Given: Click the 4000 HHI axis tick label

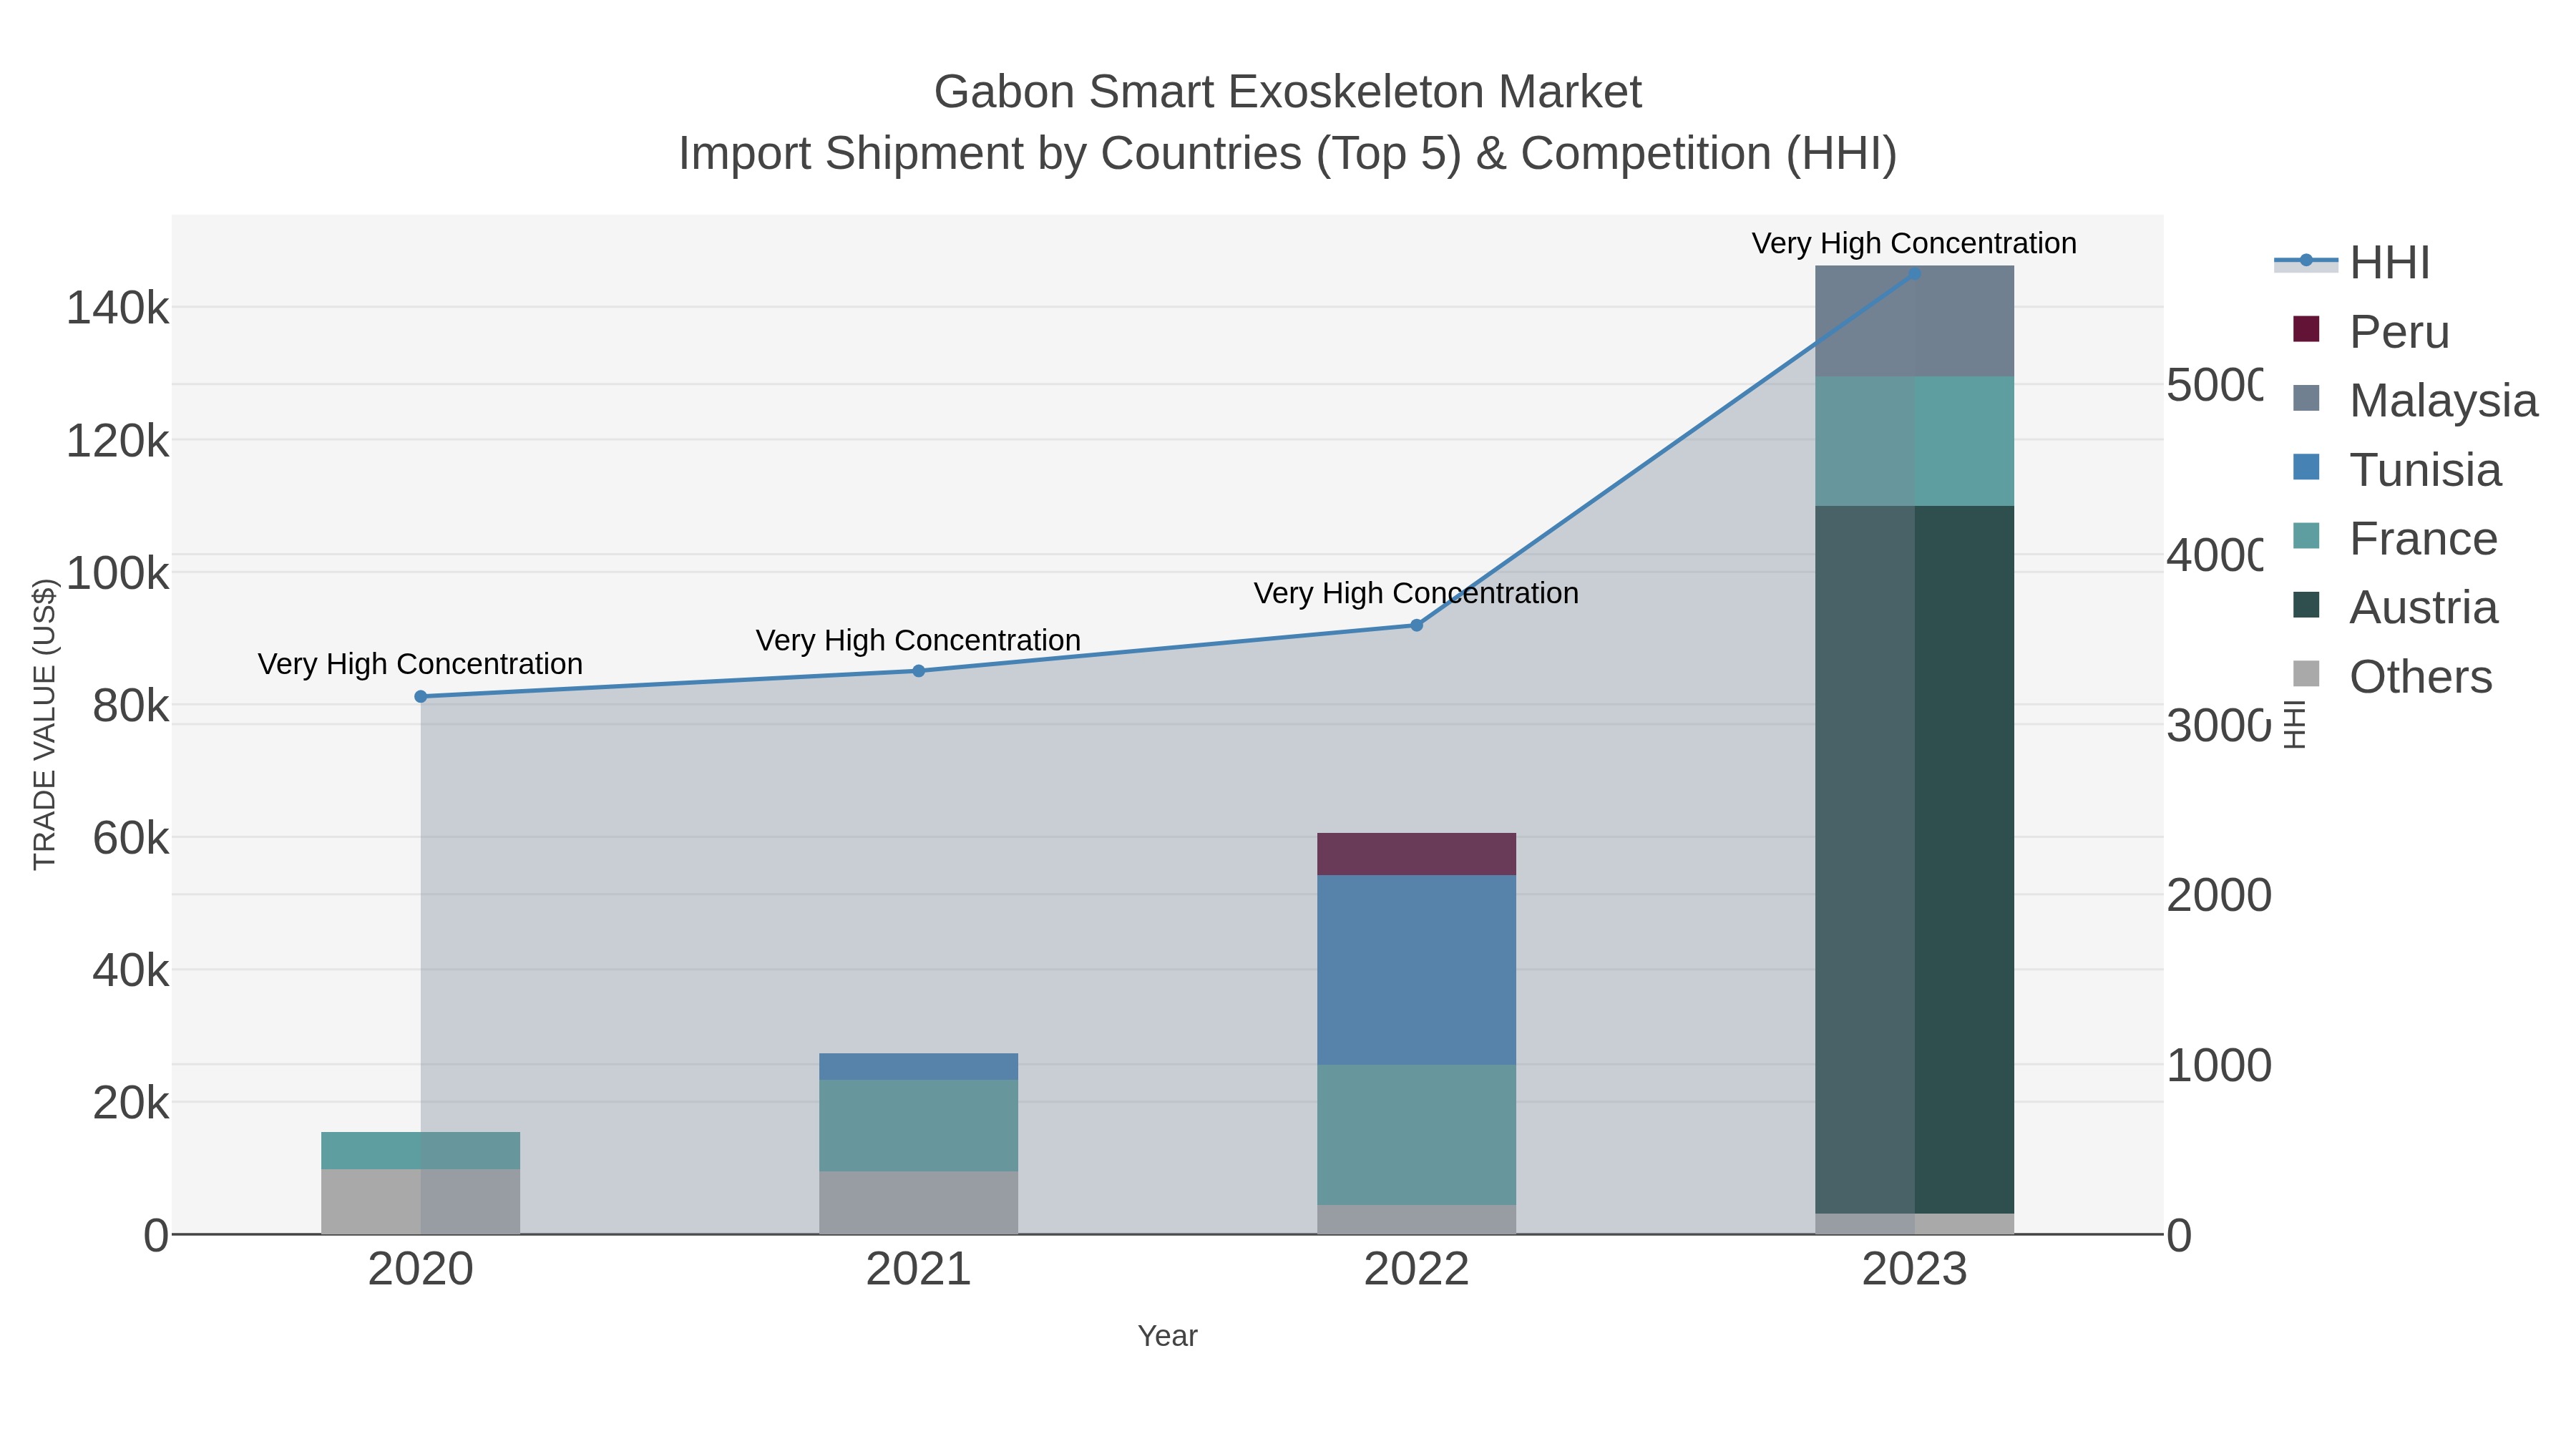Looking at the screenshot, I should coord(2214,555).
